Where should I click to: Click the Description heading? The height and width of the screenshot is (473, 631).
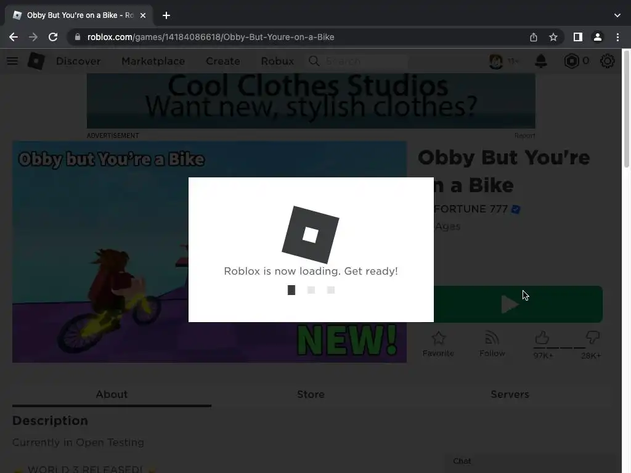click(51, 421)
